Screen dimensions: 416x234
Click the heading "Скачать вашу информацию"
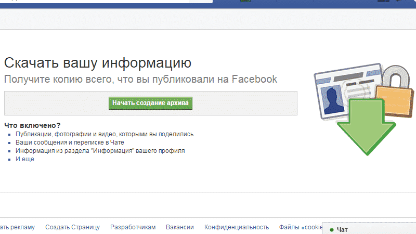[x=98, y=63]
